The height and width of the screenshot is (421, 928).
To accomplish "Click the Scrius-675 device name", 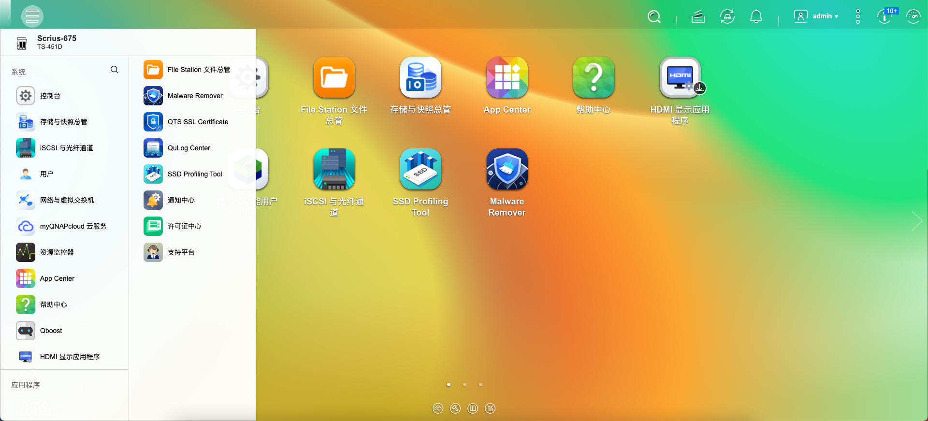I will click(57, 38).
